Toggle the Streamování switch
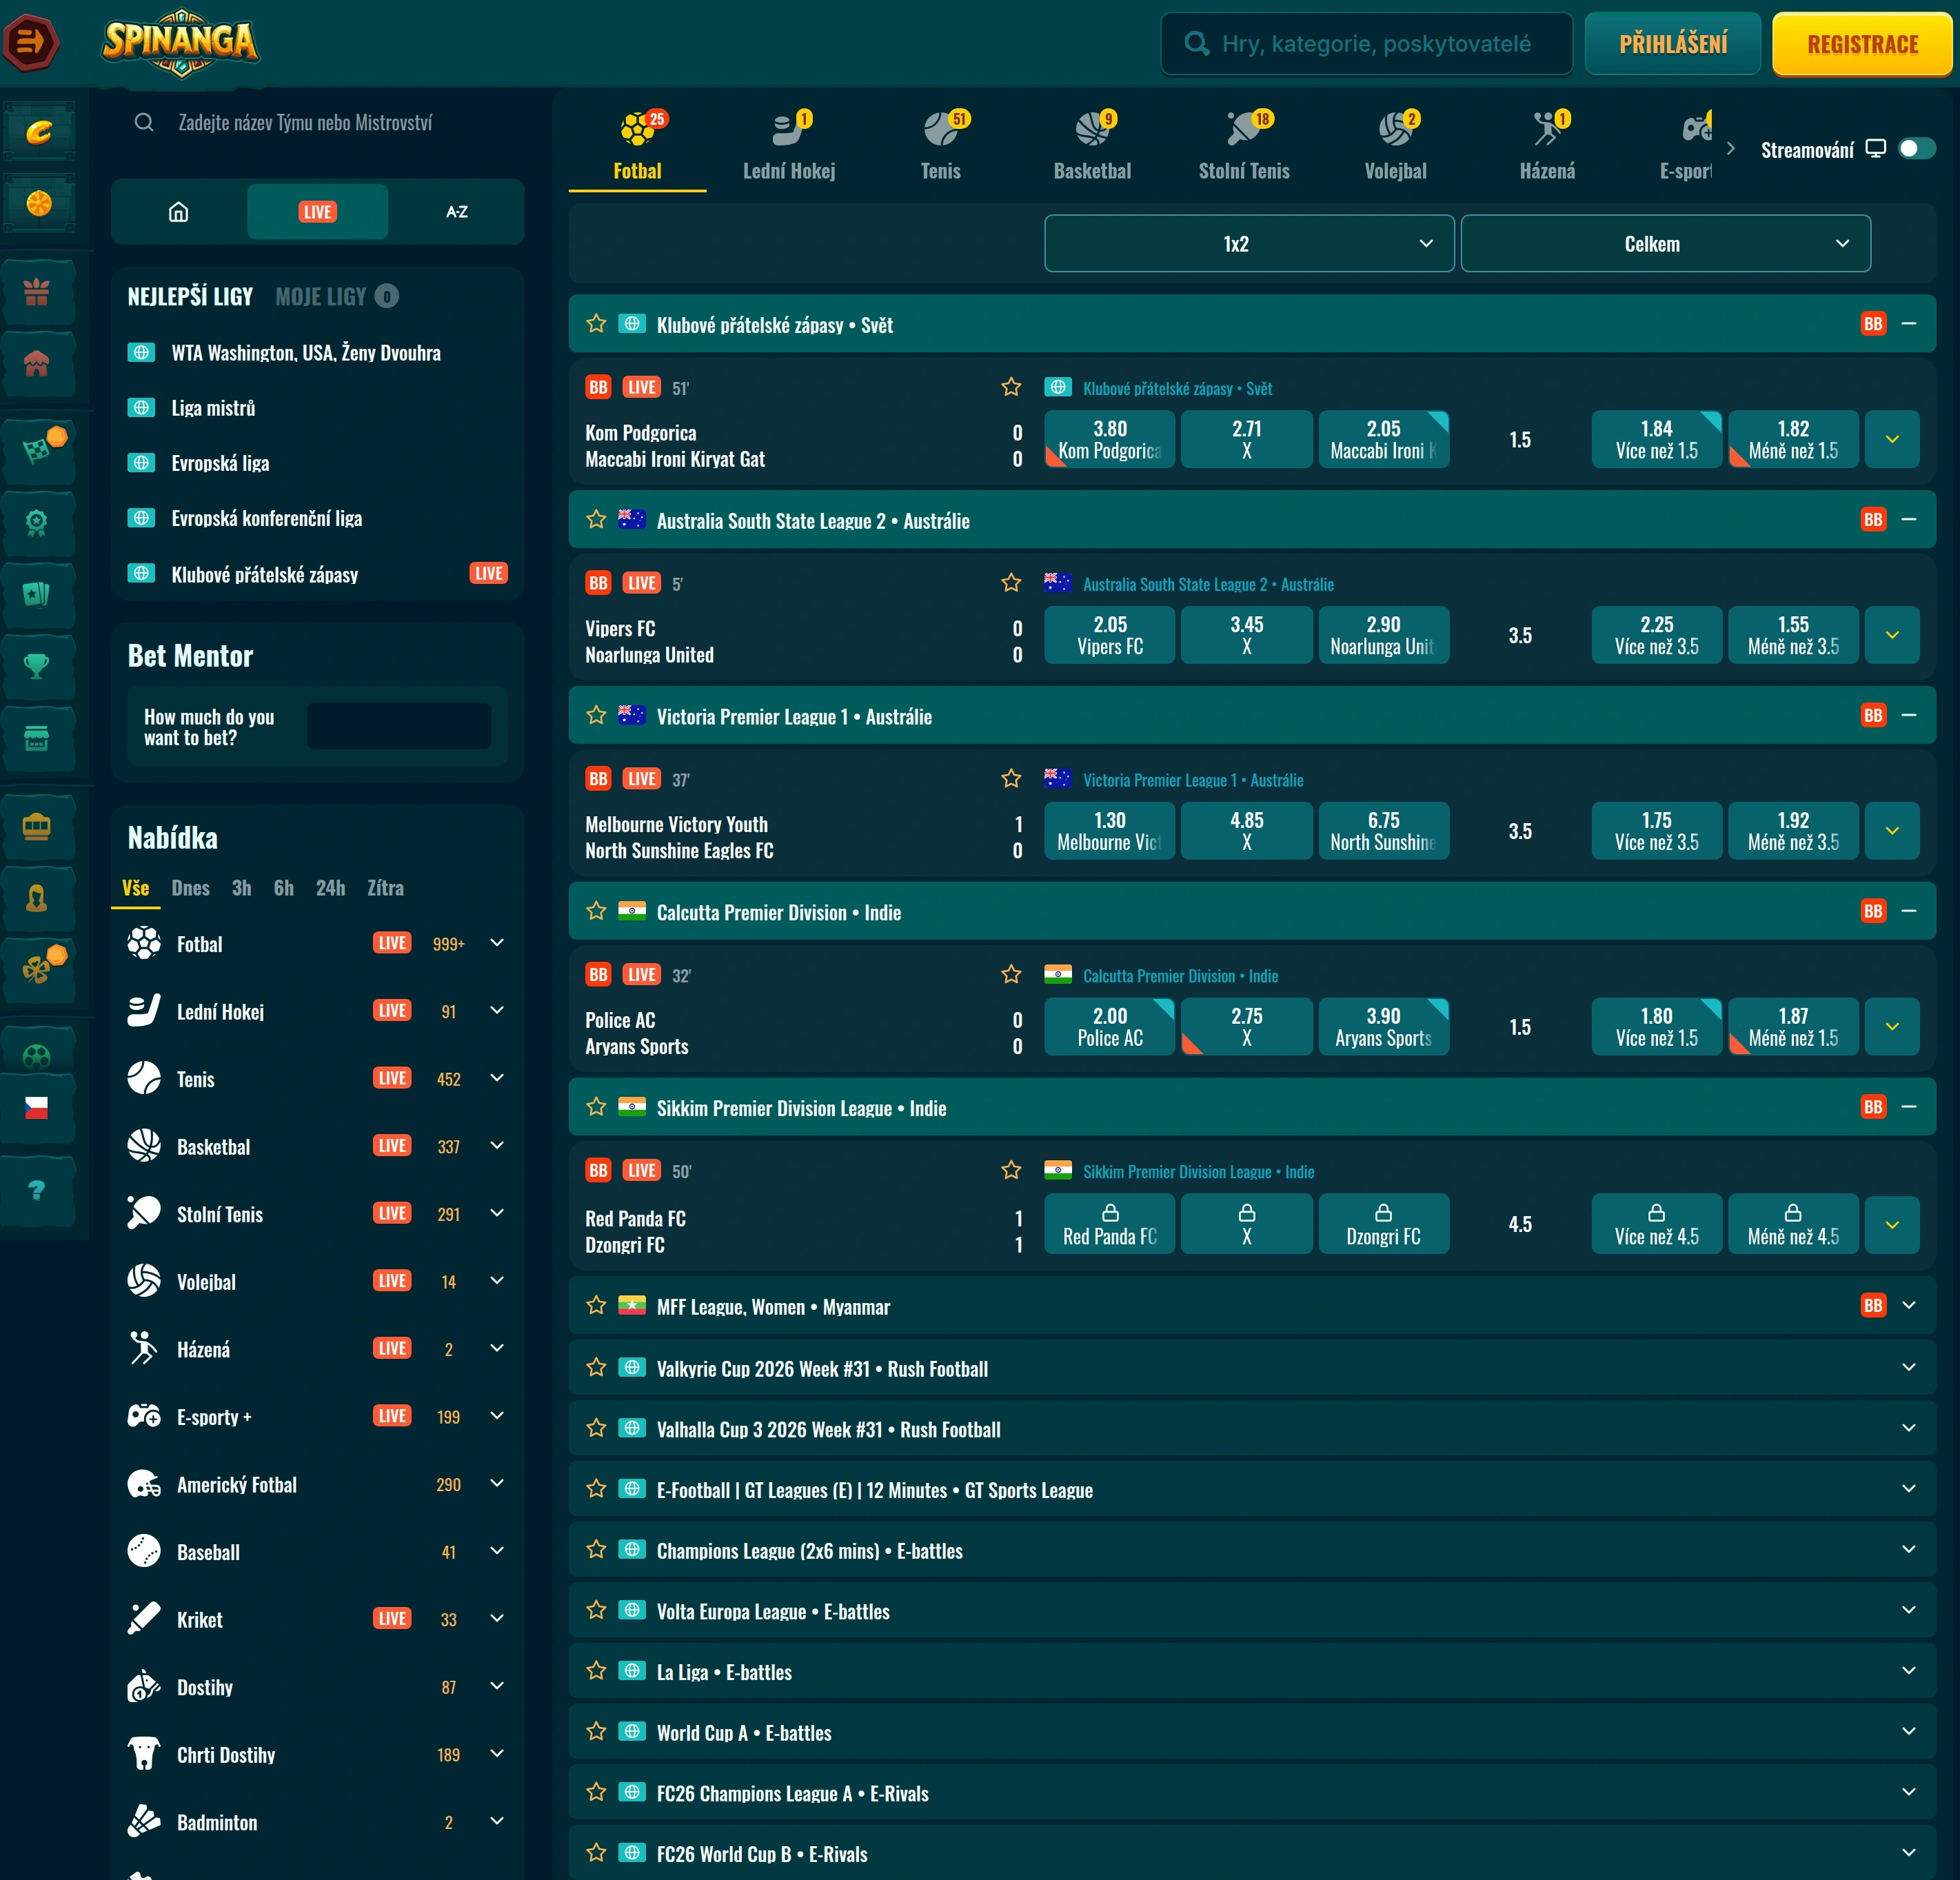Image resolution: width=1960 pixels, height=1880 pixels. click(x=1917, y=149)
